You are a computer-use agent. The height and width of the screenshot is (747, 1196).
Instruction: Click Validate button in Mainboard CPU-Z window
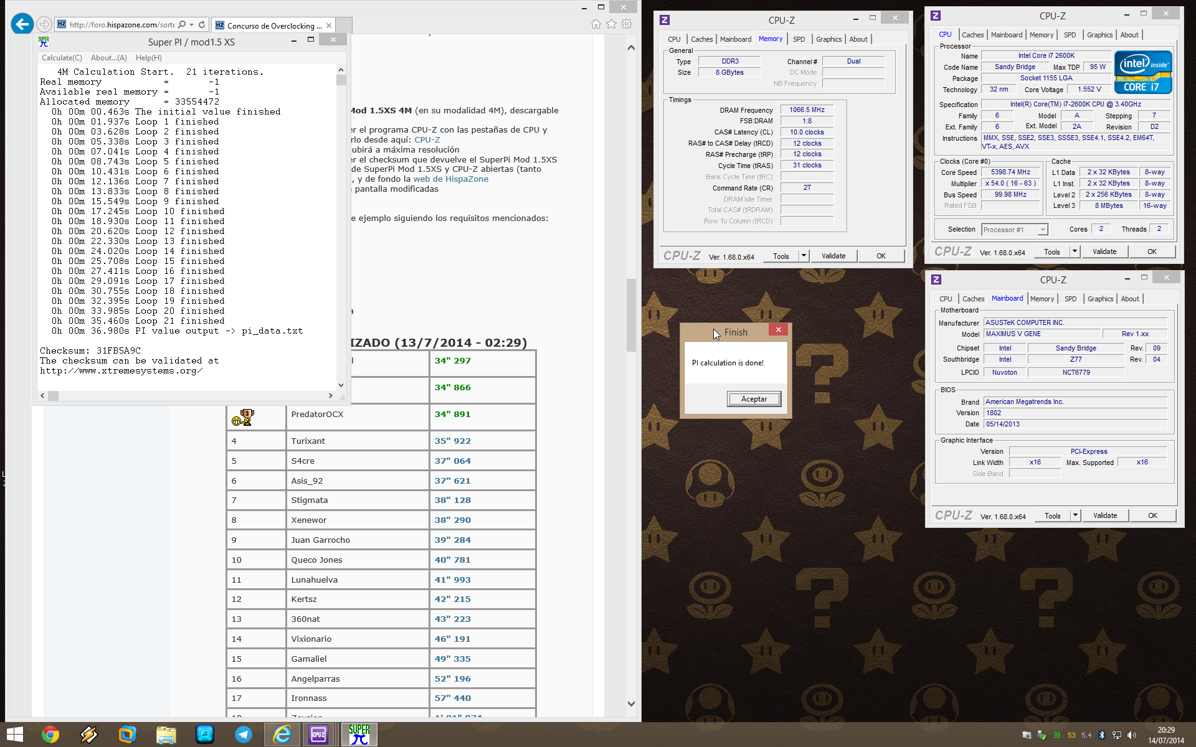(1104, 515)
